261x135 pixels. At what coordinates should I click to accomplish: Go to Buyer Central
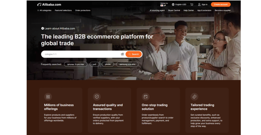[174, 10]
